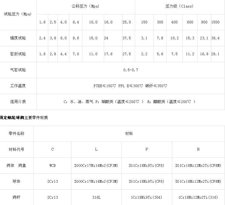Select the 气密试验 row label
The image size is (225, 205).
coord(18,70)
